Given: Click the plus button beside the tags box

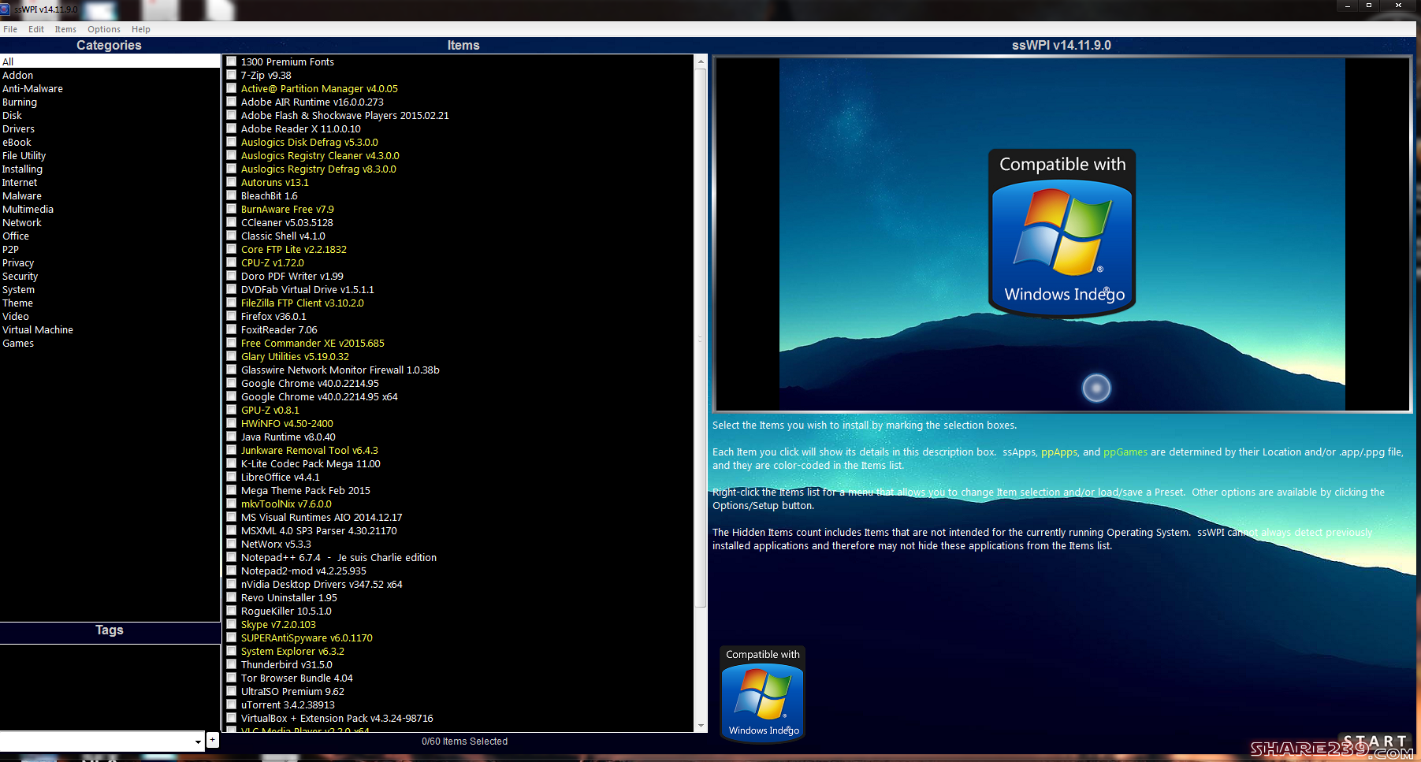Looking at the screenshot, I should (x=213, y=740).
